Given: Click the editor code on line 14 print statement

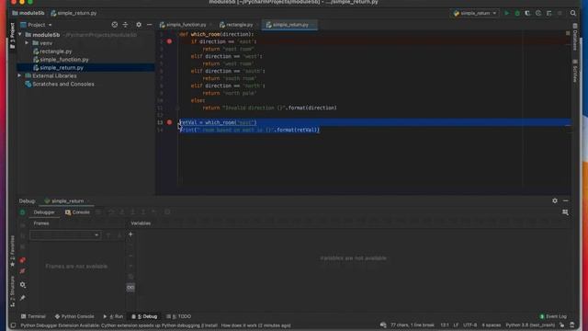Looking at the screenshot, I should 250,130.
